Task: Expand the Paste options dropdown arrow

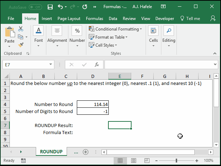Action: point(9,46)
